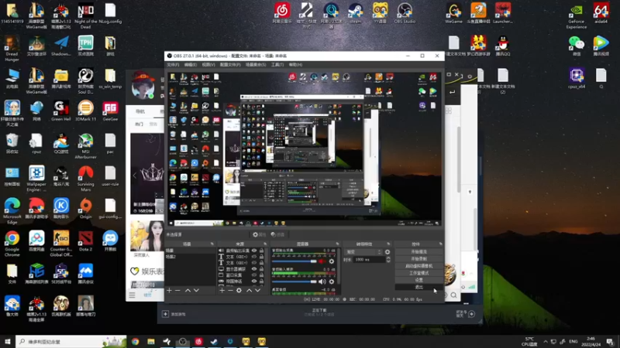
Task: Click 启动虚拟摄像机 virtual camera button
Action: 418,266
